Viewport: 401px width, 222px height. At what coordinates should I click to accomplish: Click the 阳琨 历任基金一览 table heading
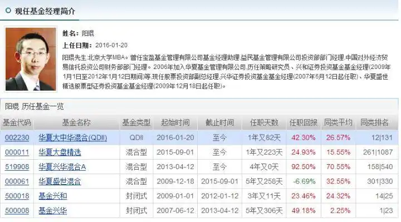(35, 106)
